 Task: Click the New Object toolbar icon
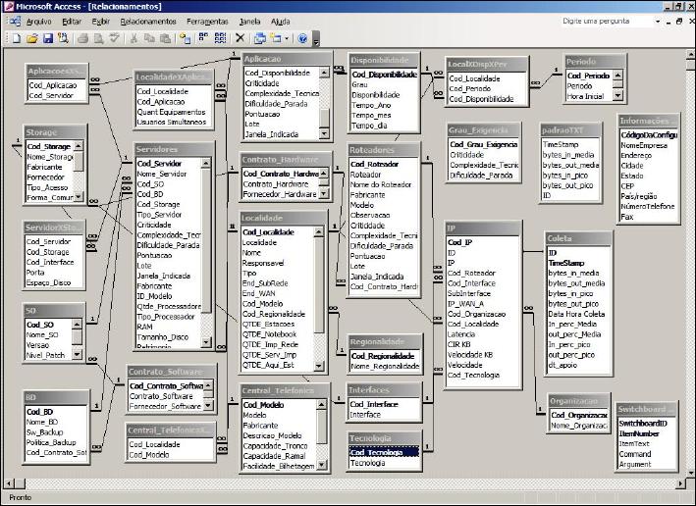coord(276,38)
